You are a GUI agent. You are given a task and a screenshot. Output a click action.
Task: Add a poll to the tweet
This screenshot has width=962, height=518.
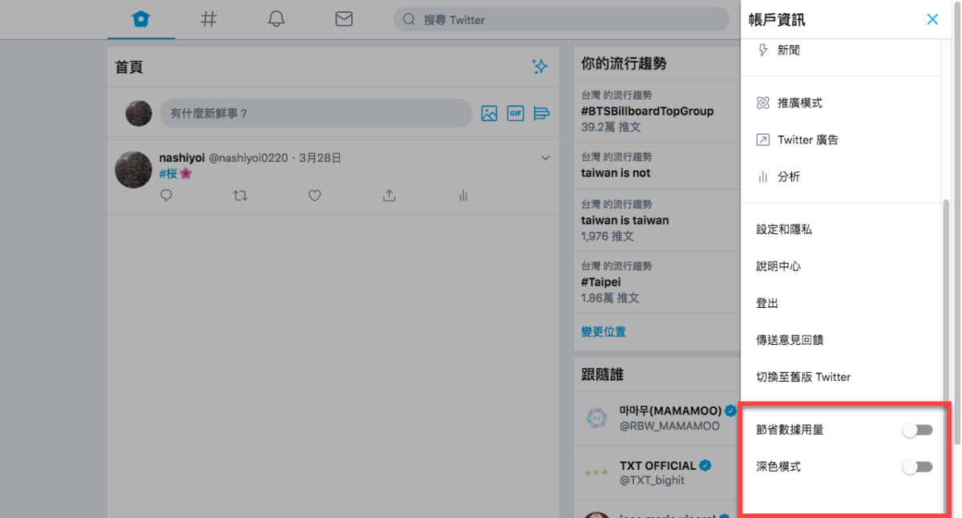pos(542,113)
